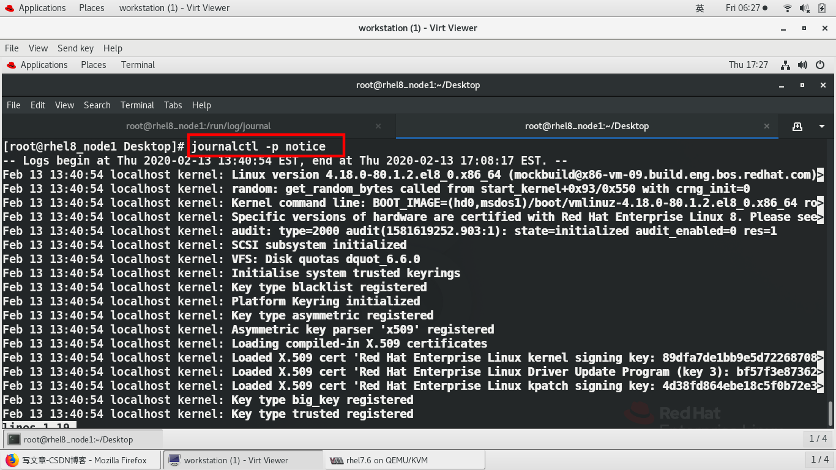Click 'Key type blacklist registered' line

329,287
